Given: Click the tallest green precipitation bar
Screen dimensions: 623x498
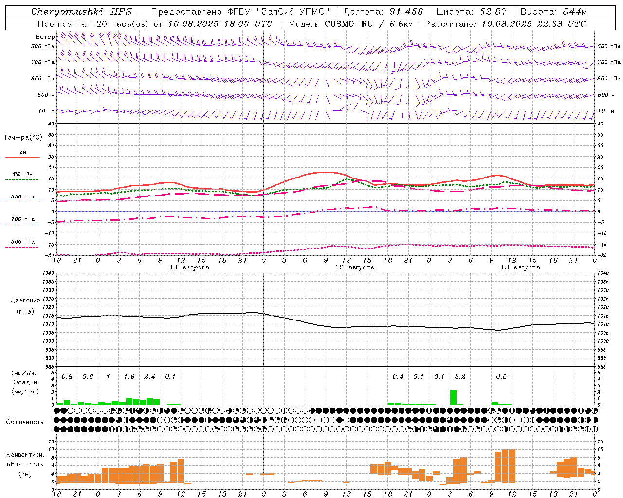Looking at the screenshot, I should pos(453,397).
